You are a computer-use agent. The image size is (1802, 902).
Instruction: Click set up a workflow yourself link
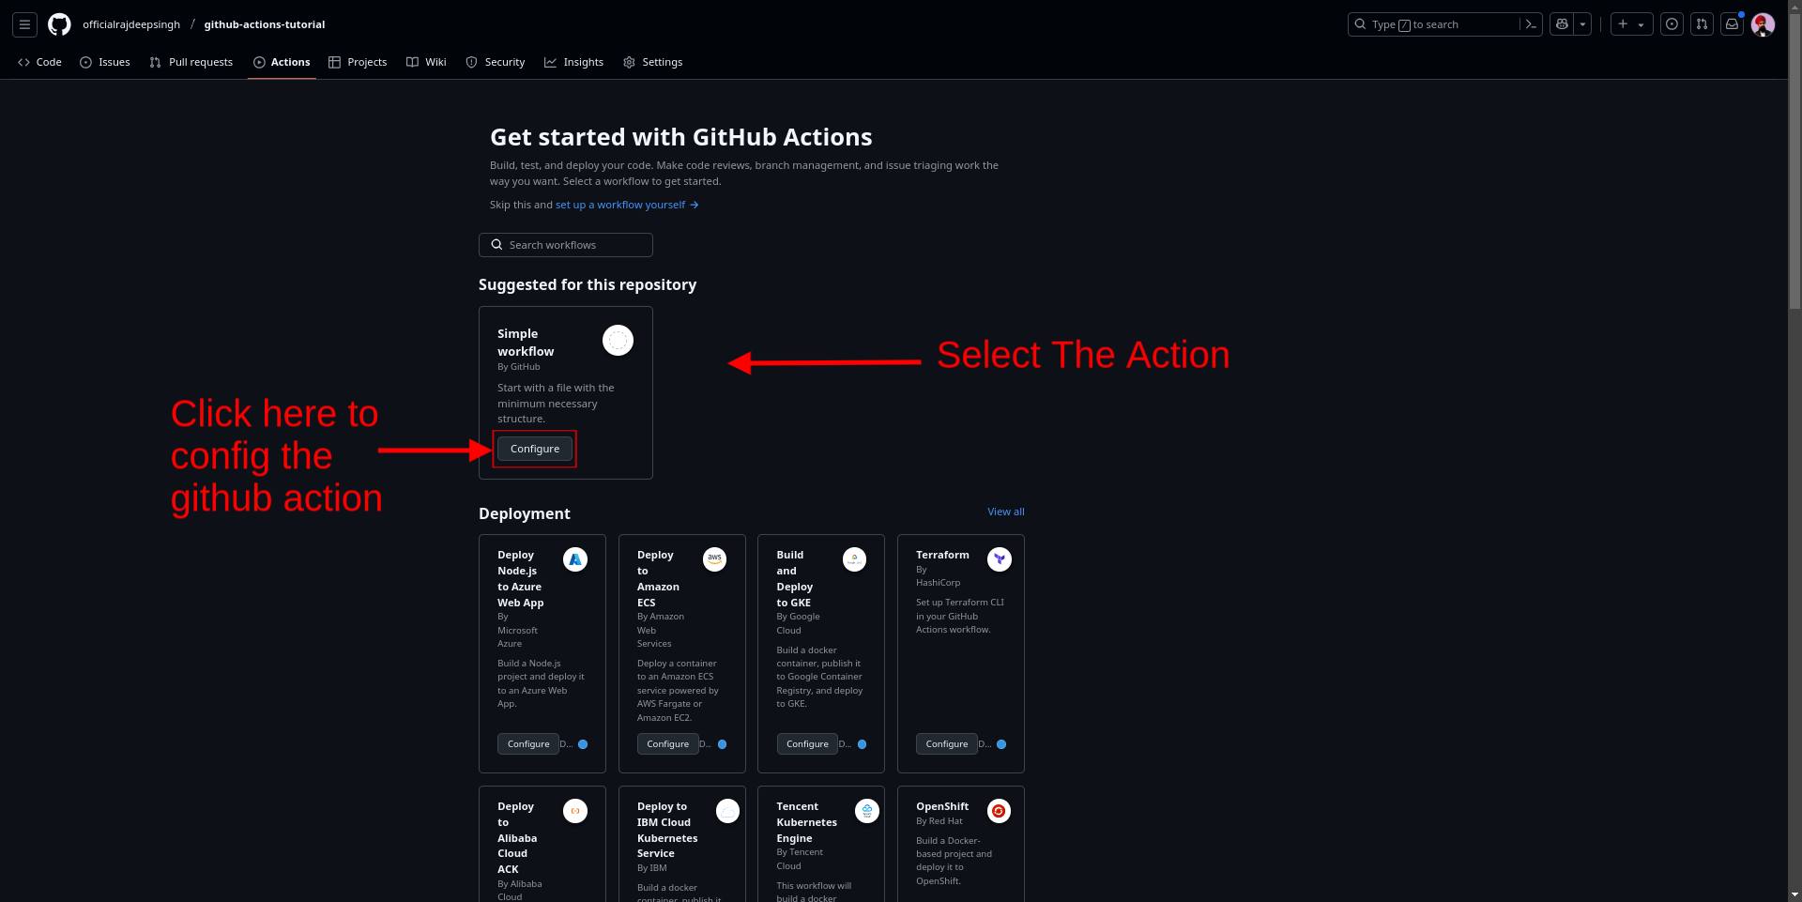627,205
